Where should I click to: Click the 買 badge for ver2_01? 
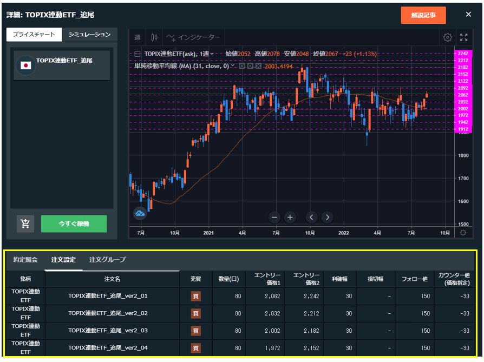(x=195, y=297)
